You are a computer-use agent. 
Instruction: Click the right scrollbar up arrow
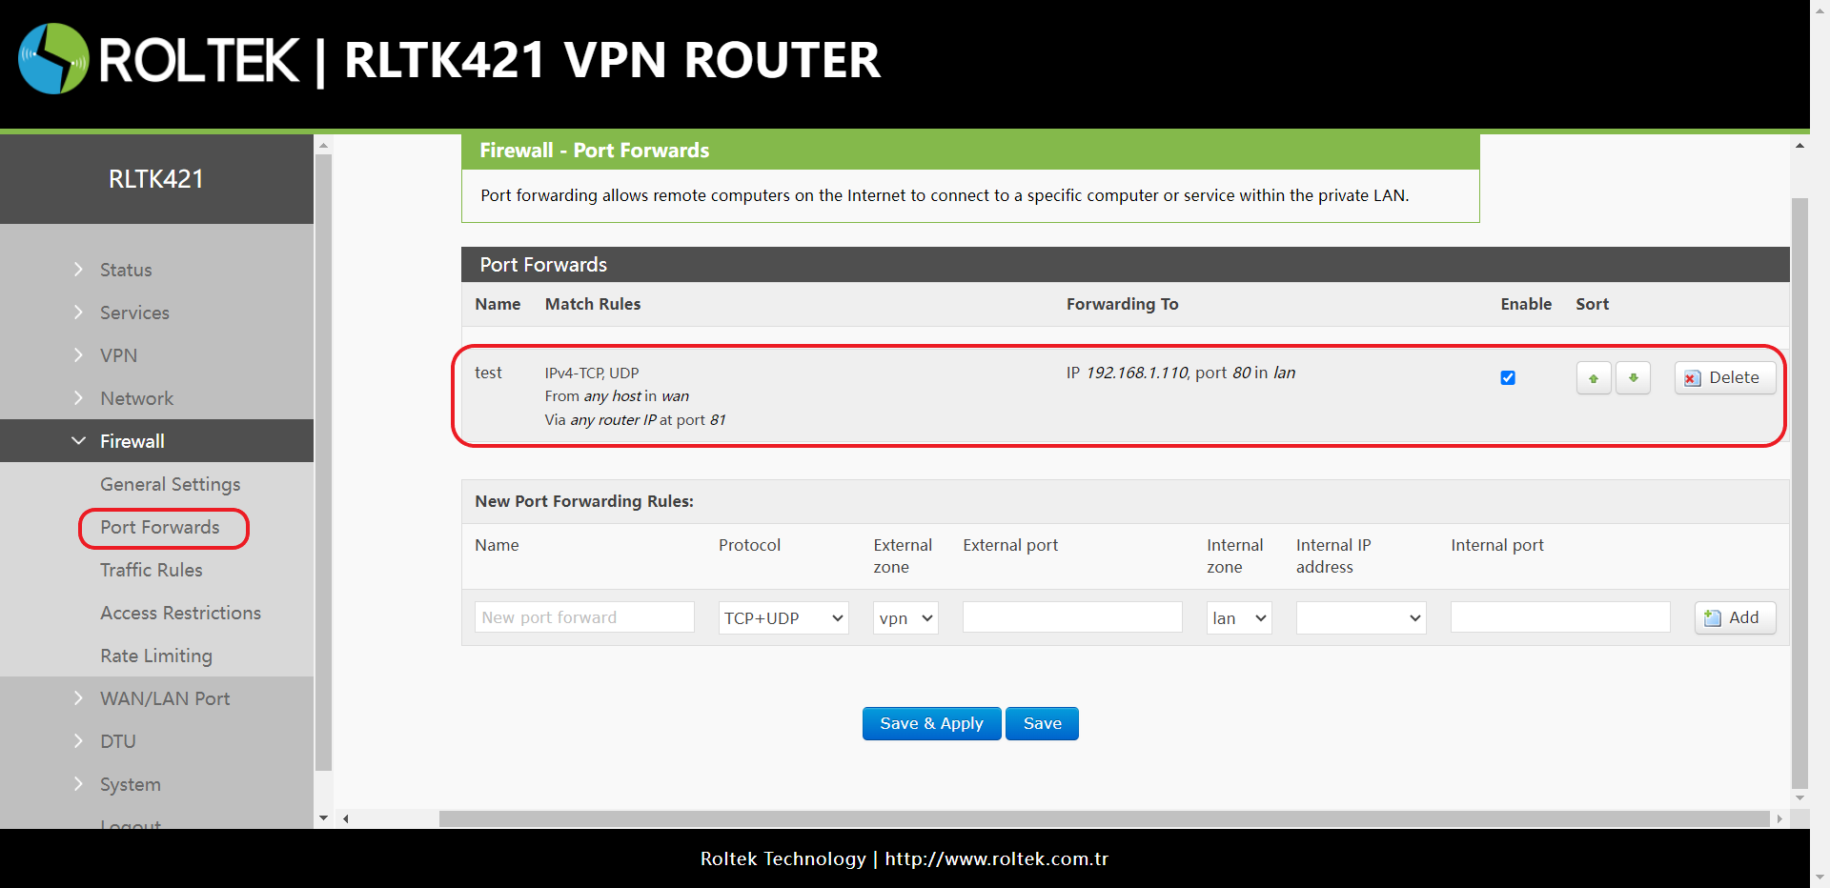coord(1799,144)
